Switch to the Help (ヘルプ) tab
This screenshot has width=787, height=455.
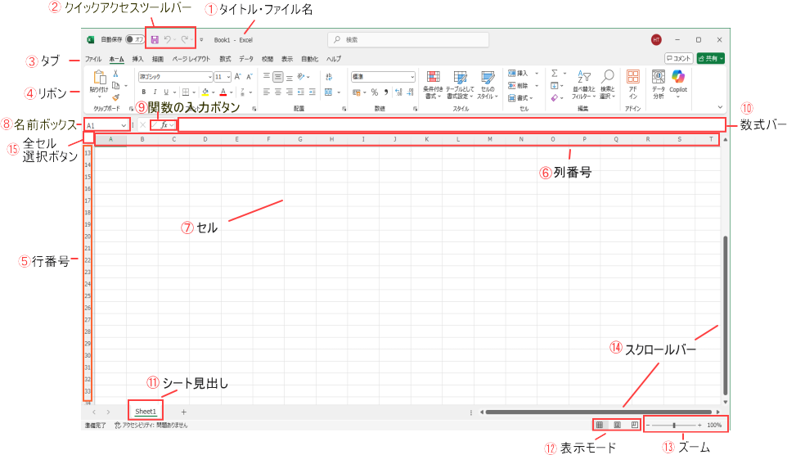(x=334, y=59)
